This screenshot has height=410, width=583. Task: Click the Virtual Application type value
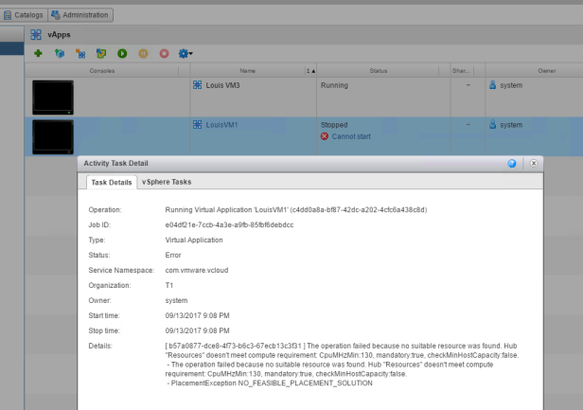[194, 241]
